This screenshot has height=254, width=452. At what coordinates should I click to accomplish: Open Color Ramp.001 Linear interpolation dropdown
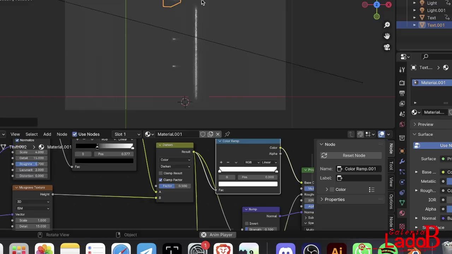click(x=269, y=162)
